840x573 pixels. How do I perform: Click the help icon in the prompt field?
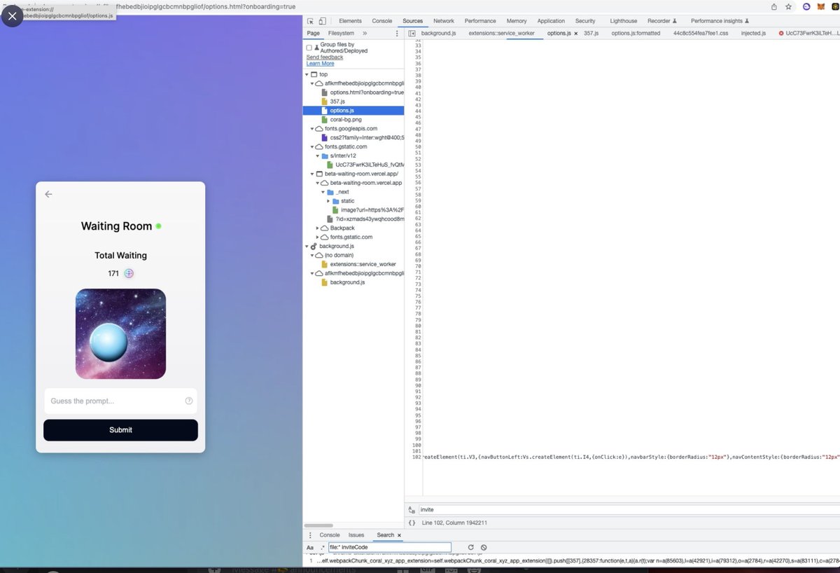(x=188, y=401)
